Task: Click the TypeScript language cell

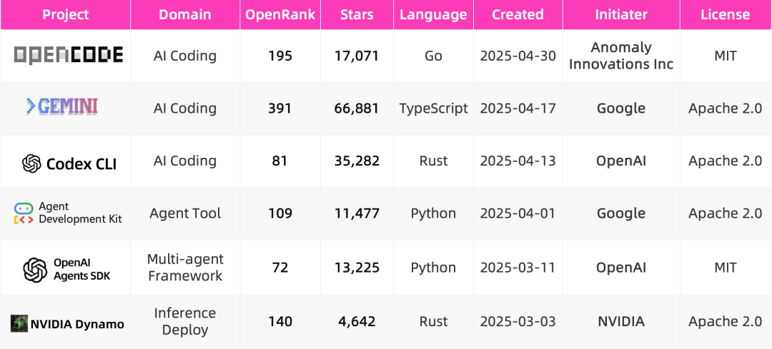Action: point(433,108)
